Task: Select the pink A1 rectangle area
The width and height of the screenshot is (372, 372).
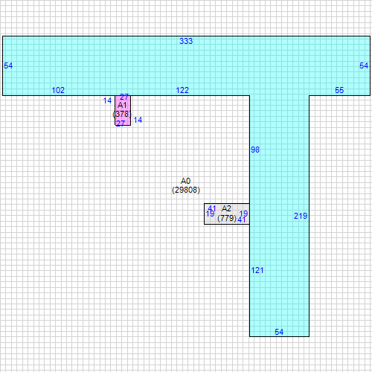Action: click(x=123, y=110)
